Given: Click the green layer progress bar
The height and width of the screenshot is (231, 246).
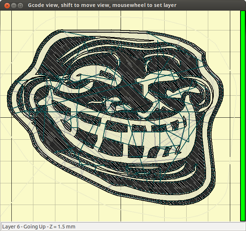Looking at the screenshot, I should 242,115.
